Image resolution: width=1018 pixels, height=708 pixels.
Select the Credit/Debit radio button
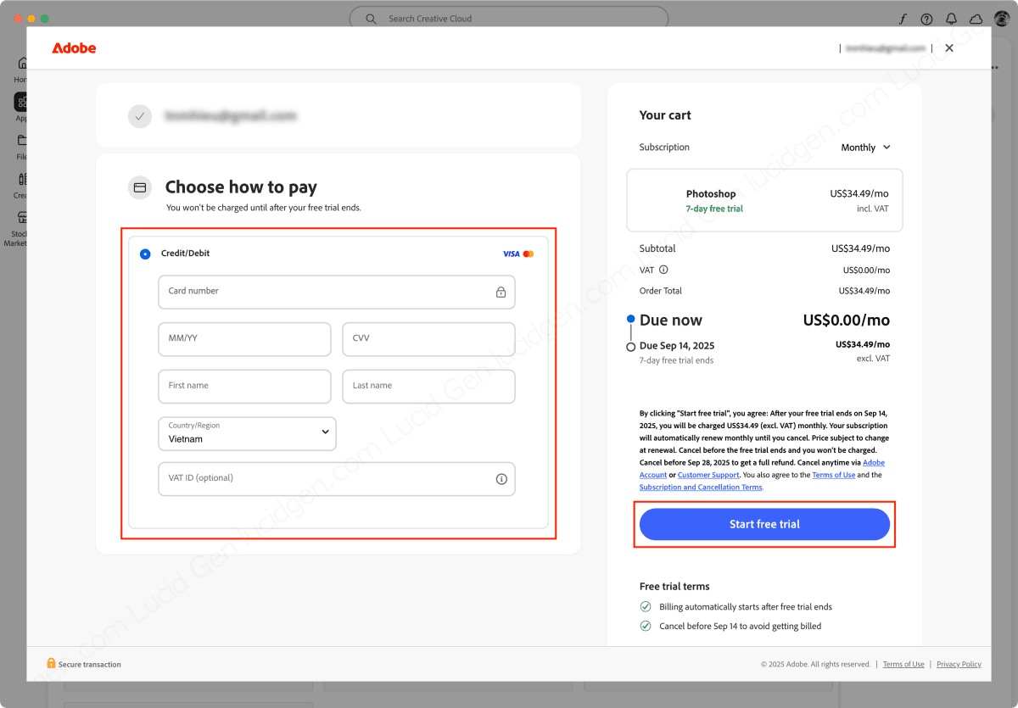click(145, 254)
